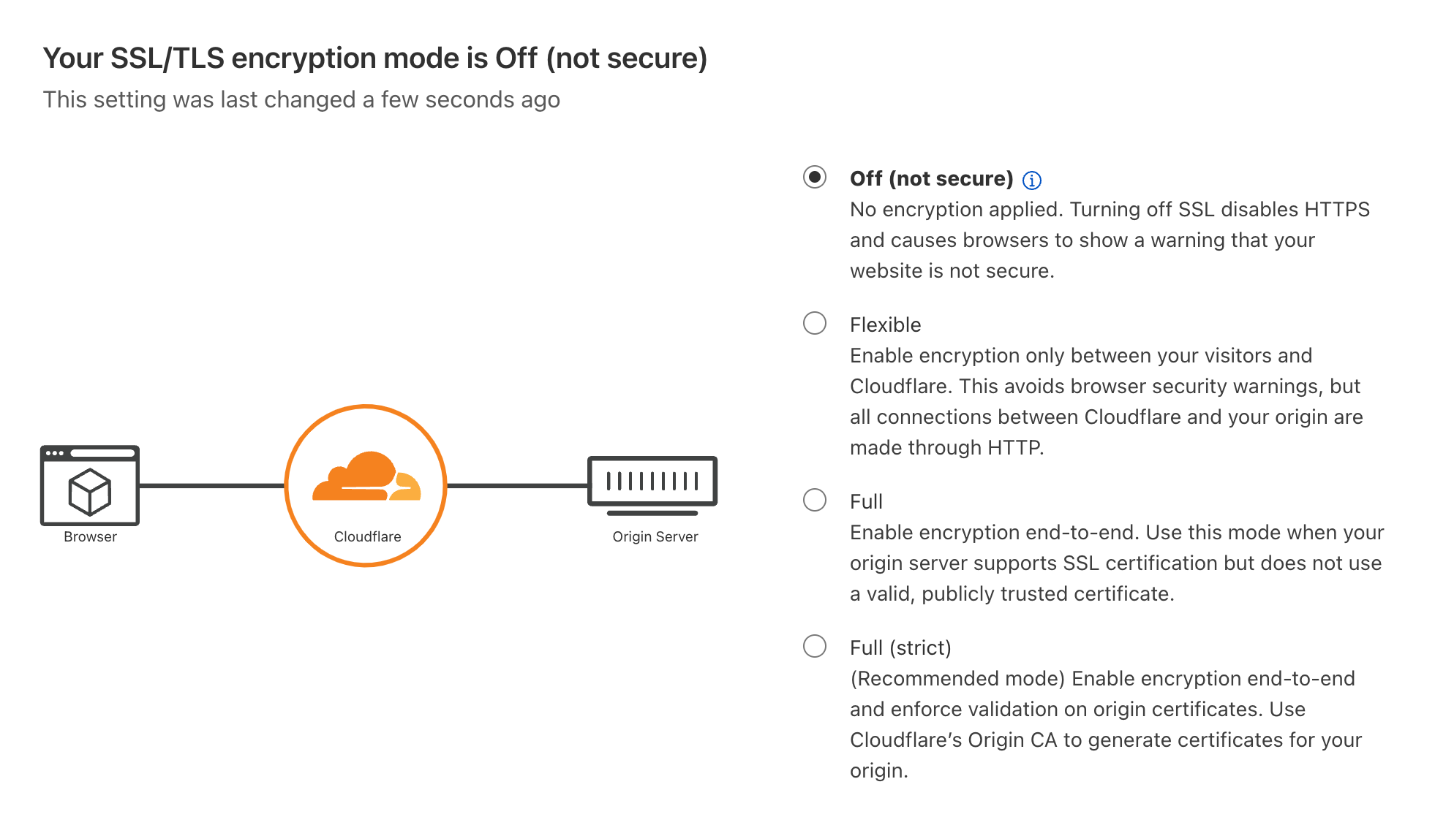Click the Origin Server icon
Viewport: 1435px width, 817px height.
coord(652,485)
